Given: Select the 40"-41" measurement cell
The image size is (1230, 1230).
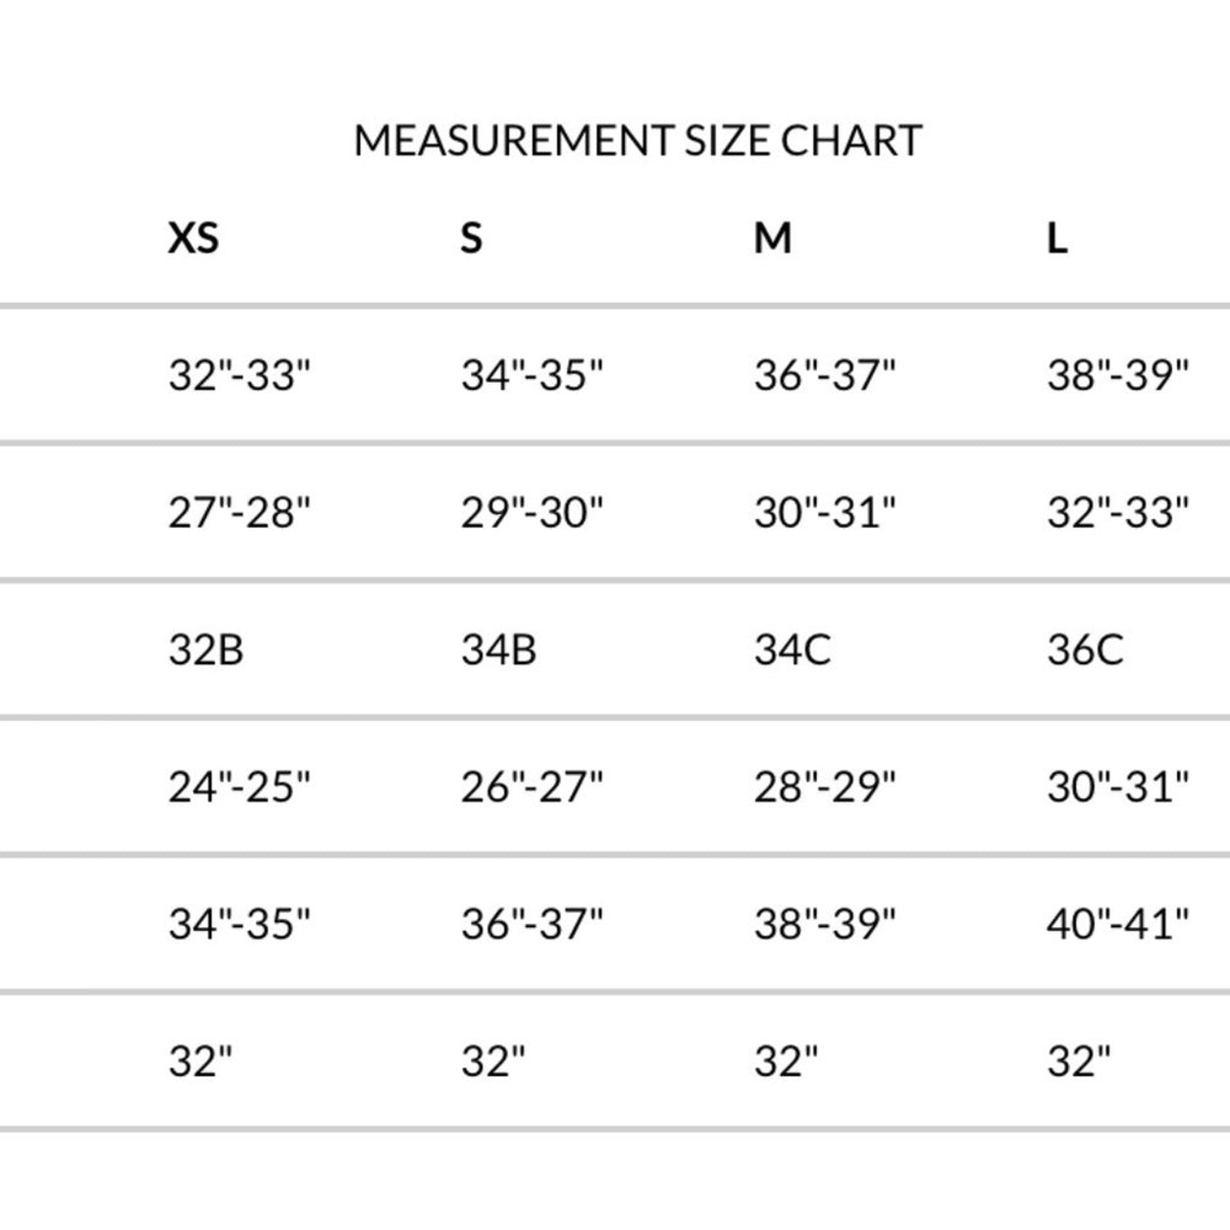Looking at the screenshot, I should coord(1118,923).
